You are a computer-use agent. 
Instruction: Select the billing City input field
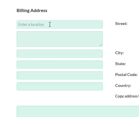point(60,54)
